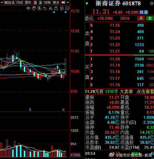154x159 pixels.
Task: Select the 叠 overlay toolbar item
Action: click(x=35, y=3)
